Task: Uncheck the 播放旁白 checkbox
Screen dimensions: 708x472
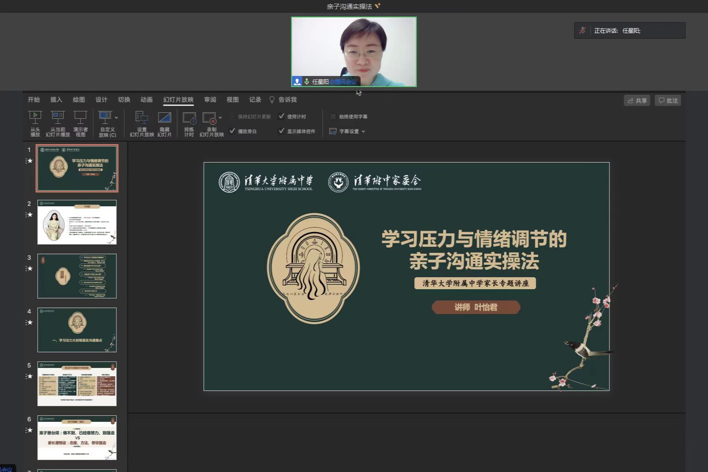Action: pyautogui.click(x=232, y=131)
